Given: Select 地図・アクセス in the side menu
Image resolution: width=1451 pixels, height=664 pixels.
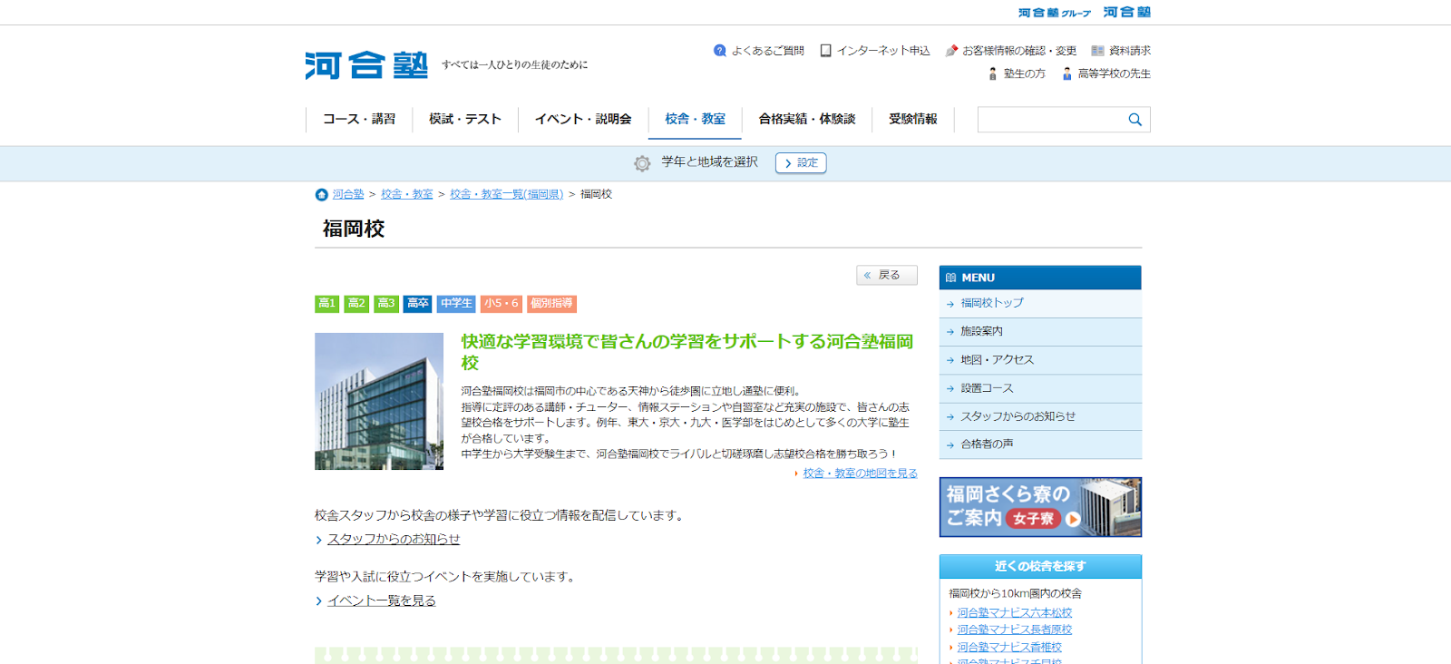Looking at the screenshot, I should [997, 360].
